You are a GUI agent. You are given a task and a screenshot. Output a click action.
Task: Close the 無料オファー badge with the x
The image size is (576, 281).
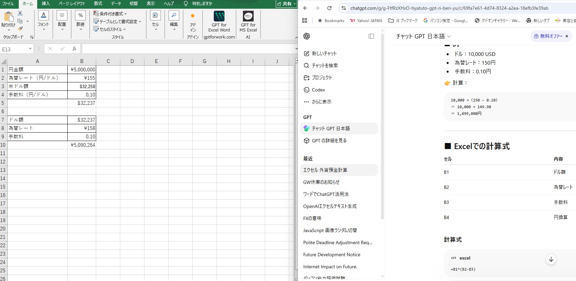click(x=567, y=36)
